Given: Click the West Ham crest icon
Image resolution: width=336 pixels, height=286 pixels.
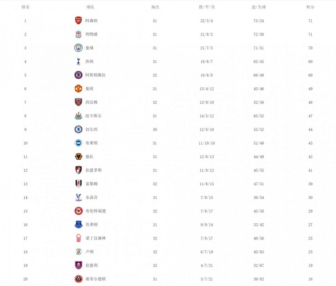Looking at the screenshot, I should click(x=78, y=102).
